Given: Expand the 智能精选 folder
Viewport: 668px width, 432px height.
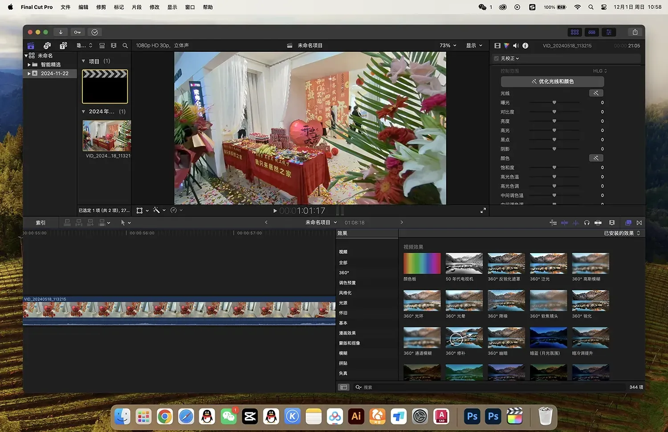Looking at the screenshot, I should click(29, 65).
